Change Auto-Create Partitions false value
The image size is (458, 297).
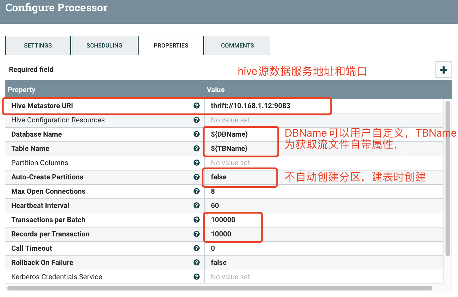pyautogui.click(x=304, y=177)
